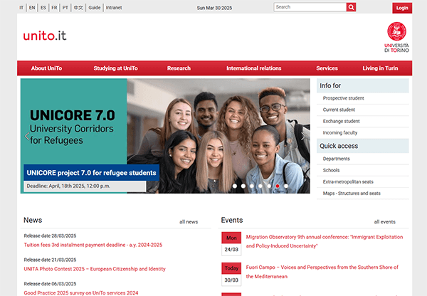Select the first carousel dot indicator
Viewport: 427px width, 296px height.
(x=234, y=186)
